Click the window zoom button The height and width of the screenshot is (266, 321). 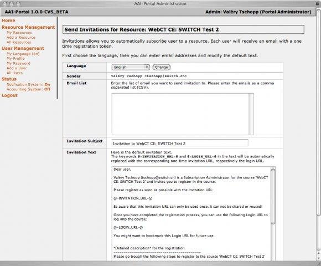coord(18,3)
